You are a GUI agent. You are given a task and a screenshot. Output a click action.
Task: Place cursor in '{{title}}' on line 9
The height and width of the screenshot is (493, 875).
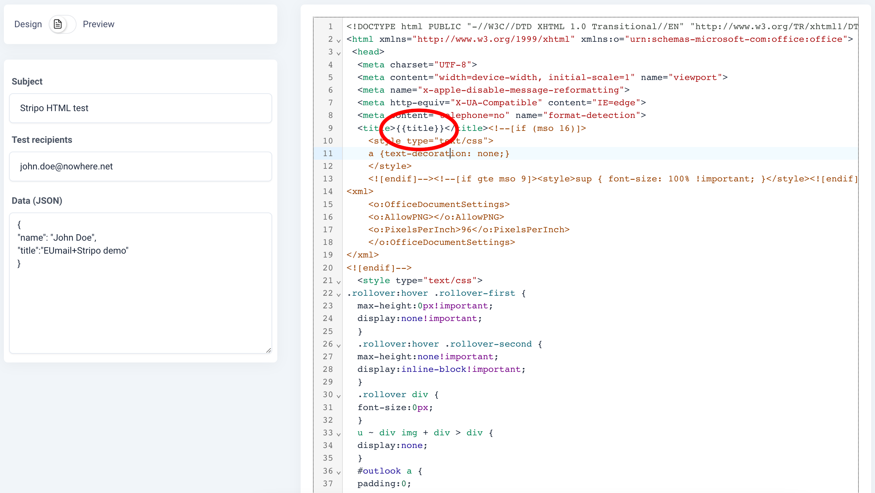click(420, 128)
